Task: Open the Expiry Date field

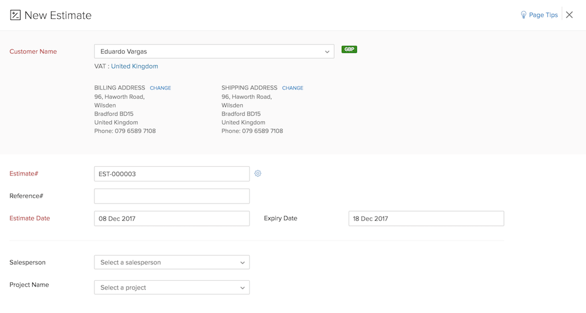Action: click(x=426, y=219)
